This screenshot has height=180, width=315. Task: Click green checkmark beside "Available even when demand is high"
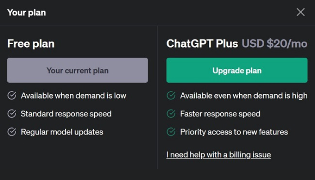point(171,95)
